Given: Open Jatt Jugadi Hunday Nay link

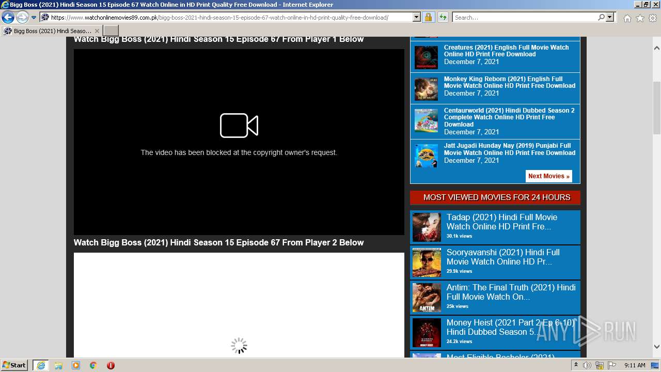Looking at the screenshot, I should pyautogui.click(x=510, y=149).
